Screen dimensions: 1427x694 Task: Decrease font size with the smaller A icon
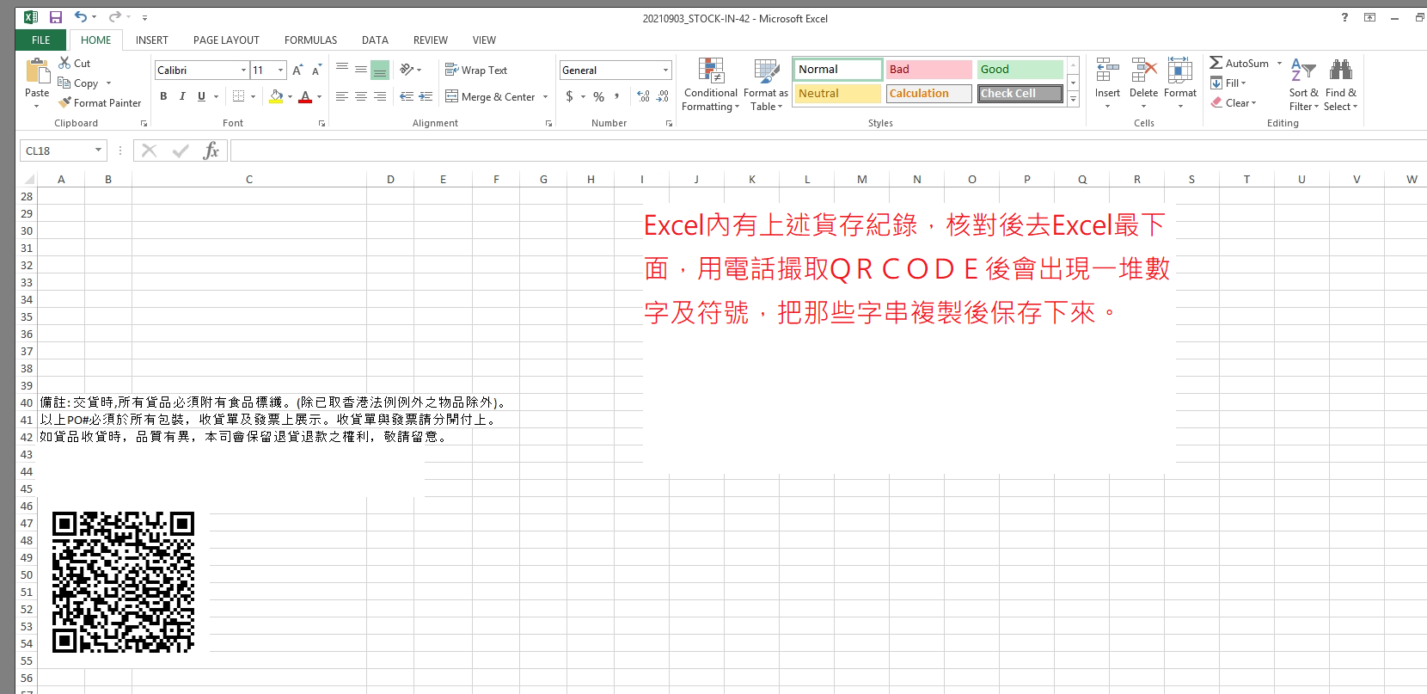[x=316, y=70]
